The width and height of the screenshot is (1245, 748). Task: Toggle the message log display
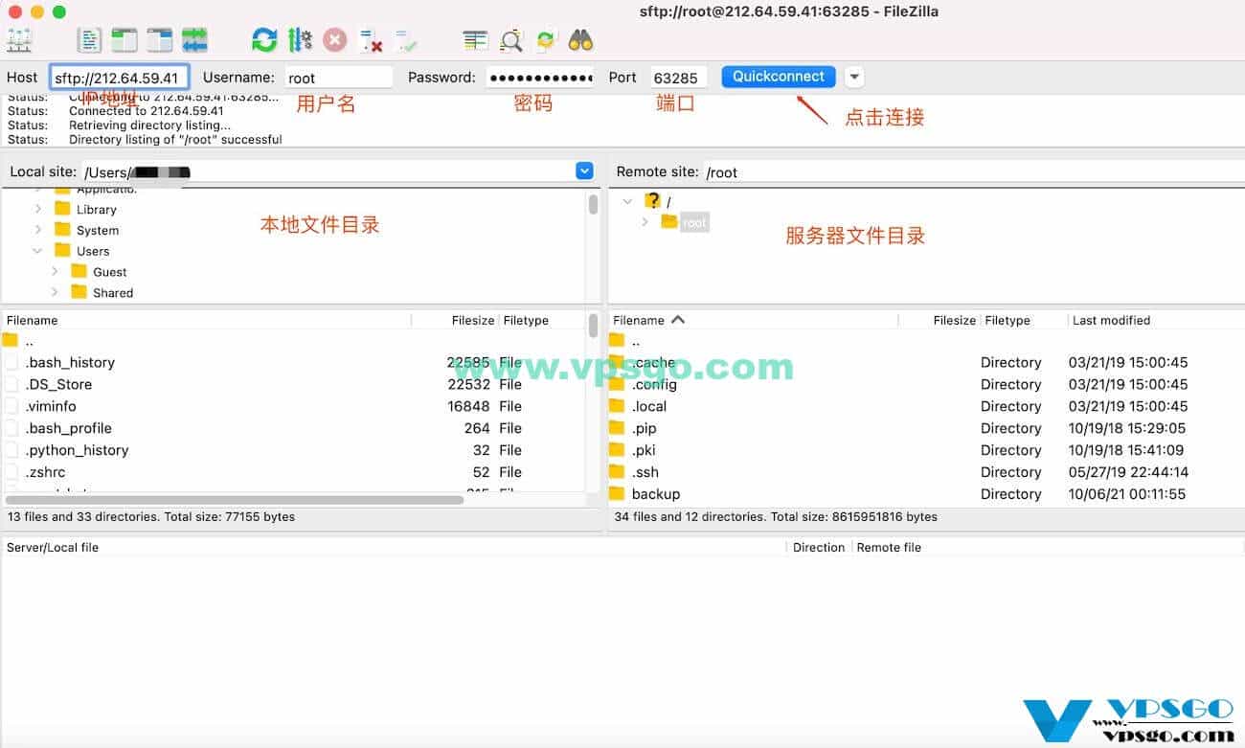[x=89, y=38]
